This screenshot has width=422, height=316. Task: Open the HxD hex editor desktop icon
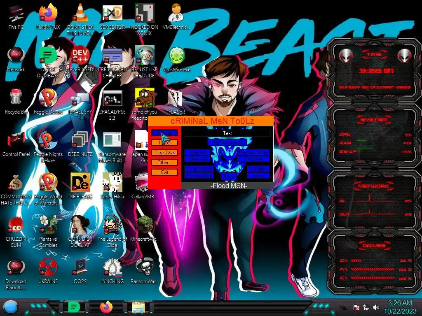(x=112, y=16)
